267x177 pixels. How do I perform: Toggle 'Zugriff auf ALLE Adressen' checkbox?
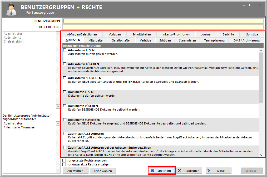click(x=65, y=134)
